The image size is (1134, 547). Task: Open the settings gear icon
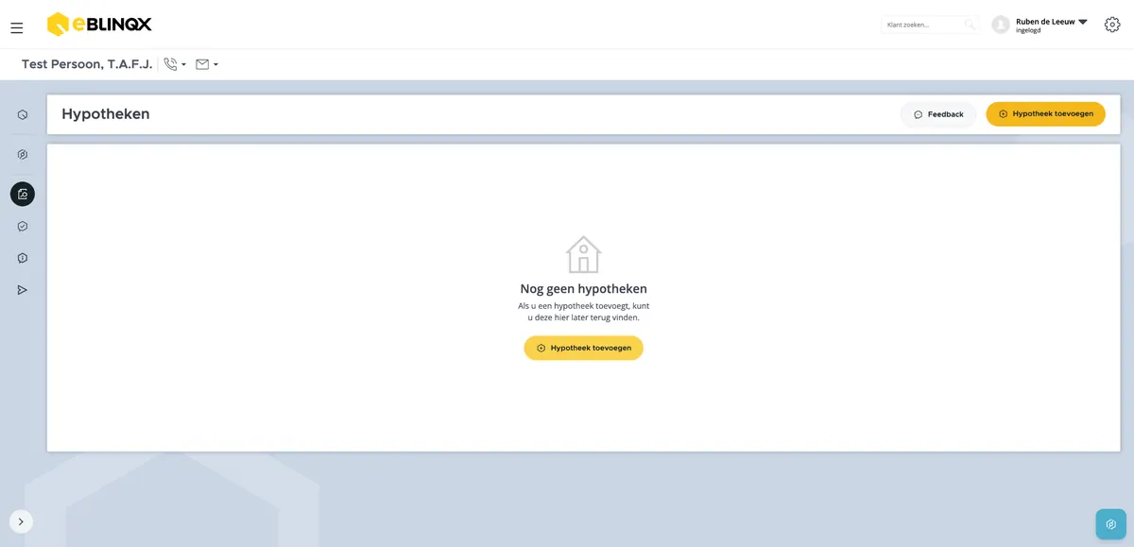coord(1112,25)
